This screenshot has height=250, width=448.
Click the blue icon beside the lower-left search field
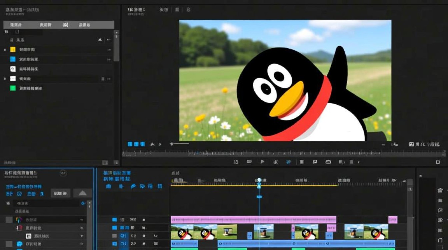tap(83, 203)
